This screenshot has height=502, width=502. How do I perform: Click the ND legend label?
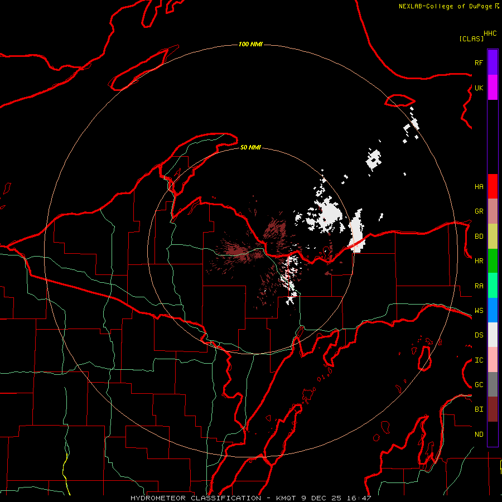point(479,435)
